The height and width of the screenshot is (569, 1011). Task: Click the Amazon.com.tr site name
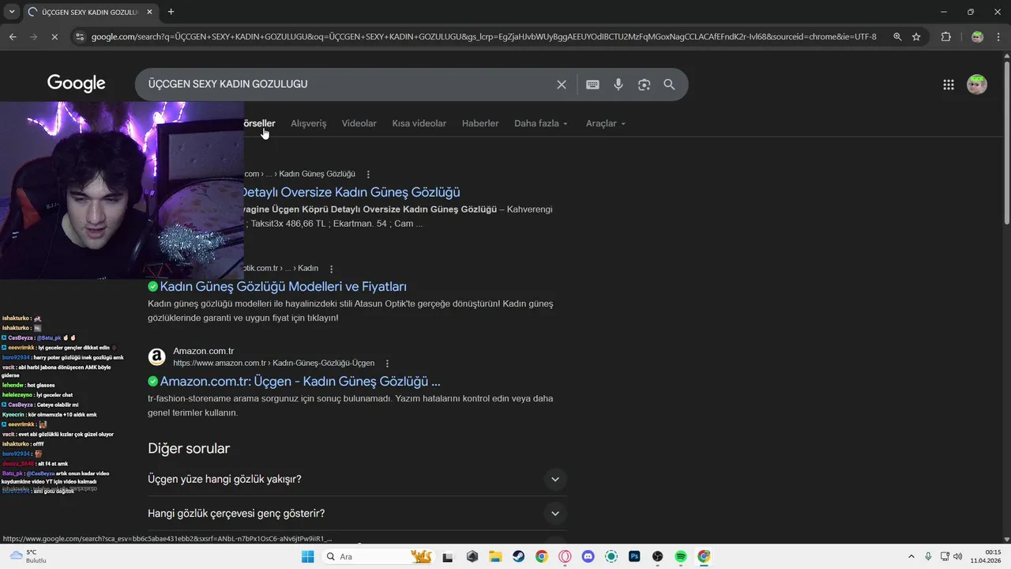(204, 351)
